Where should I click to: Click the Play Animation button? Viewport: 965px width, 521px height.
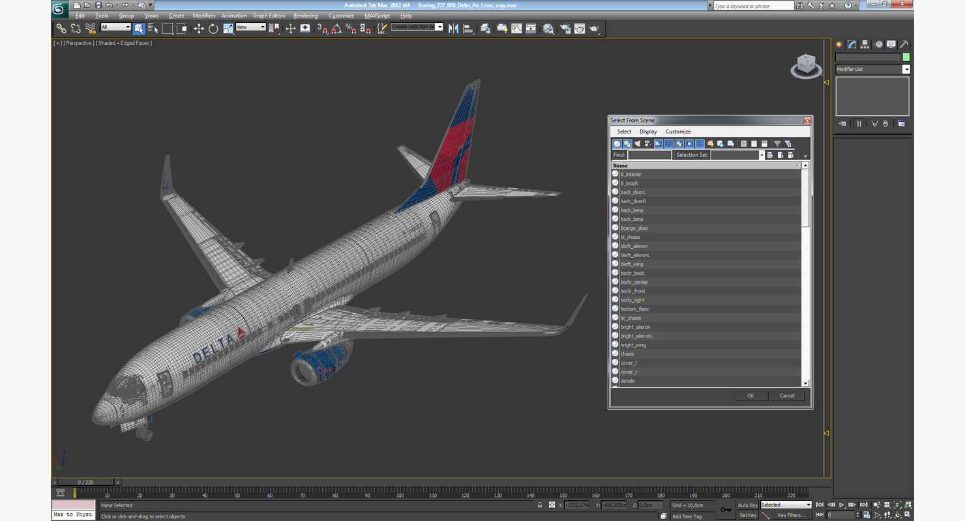842,505
